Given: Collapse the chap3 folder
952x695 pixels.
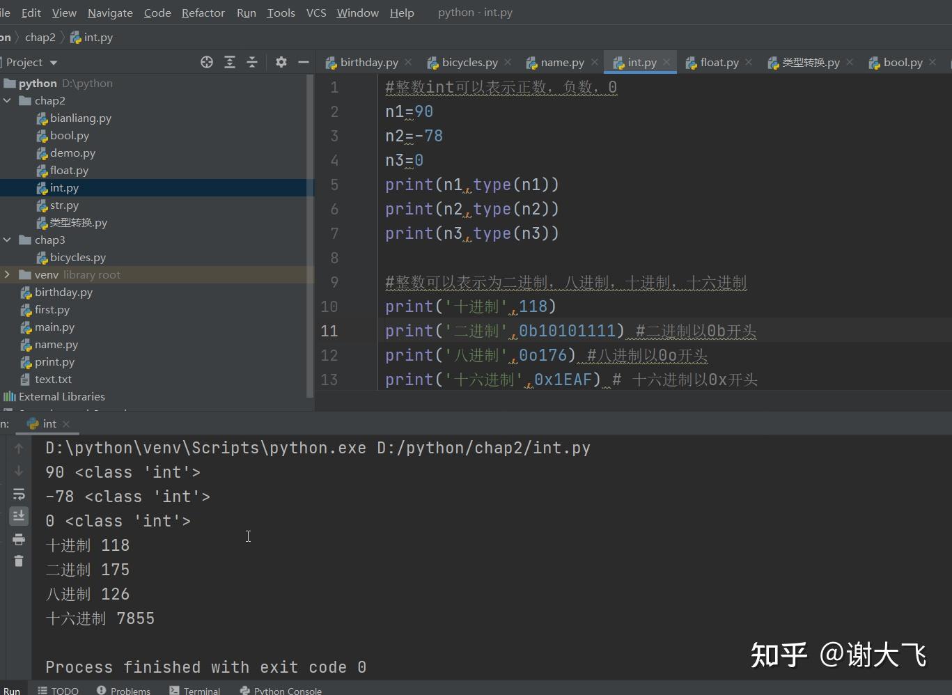Looking at the screenshot, I should [x=7, y=240].
